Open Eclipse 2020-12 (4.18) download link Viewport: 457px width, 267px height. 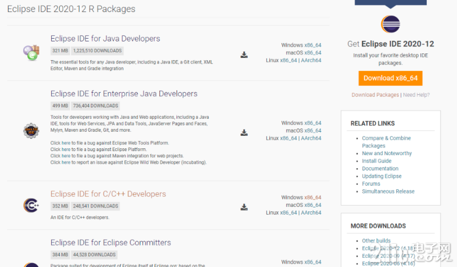(388, 248)
